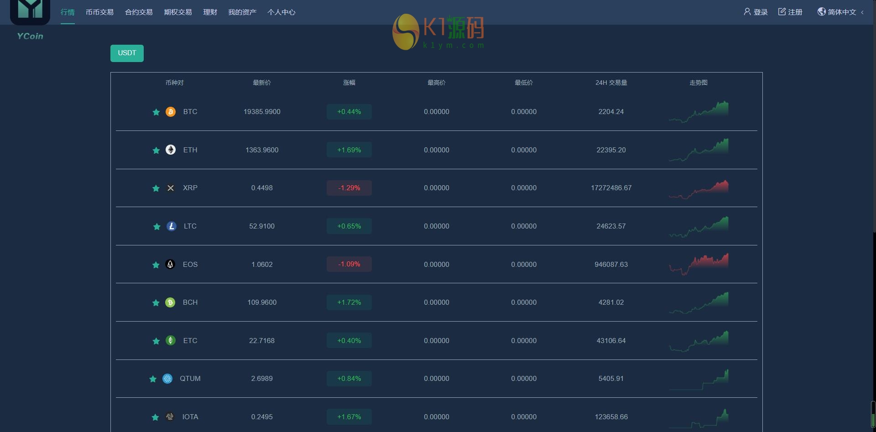Click the LTC +0.65% change badge
The width and height of the screenshot is (876, 432).
click(349, 226)
